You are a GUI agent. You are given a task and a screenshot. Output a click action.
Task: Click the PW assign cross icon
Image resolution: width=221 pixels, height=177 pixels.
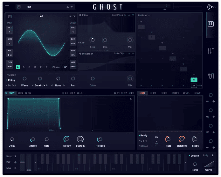click(x=15, y=162)
